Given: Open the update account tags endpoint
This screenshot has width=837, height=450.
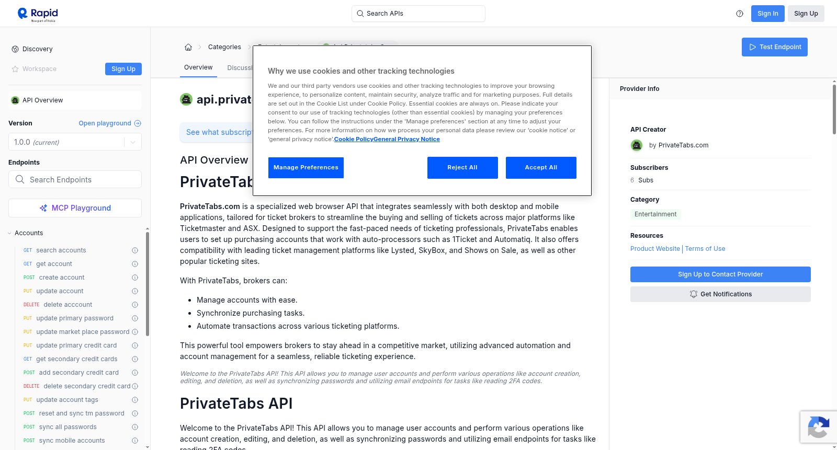Looking at the screenshot, I should click(x=67, y=400).
